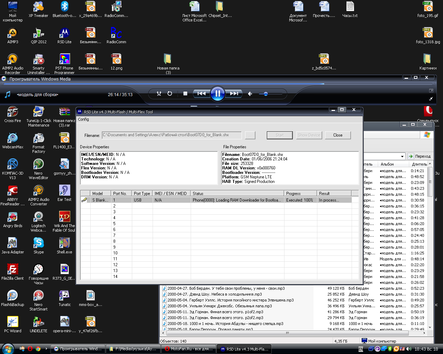443x354 pixels.
Task: Open Картинки folder on desktop
Action: tap(428, 62)
